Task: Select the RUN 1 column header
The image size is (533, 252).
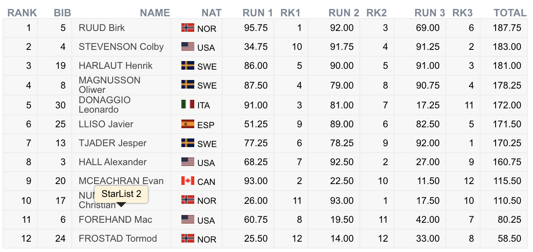Action: coord(257,13)
